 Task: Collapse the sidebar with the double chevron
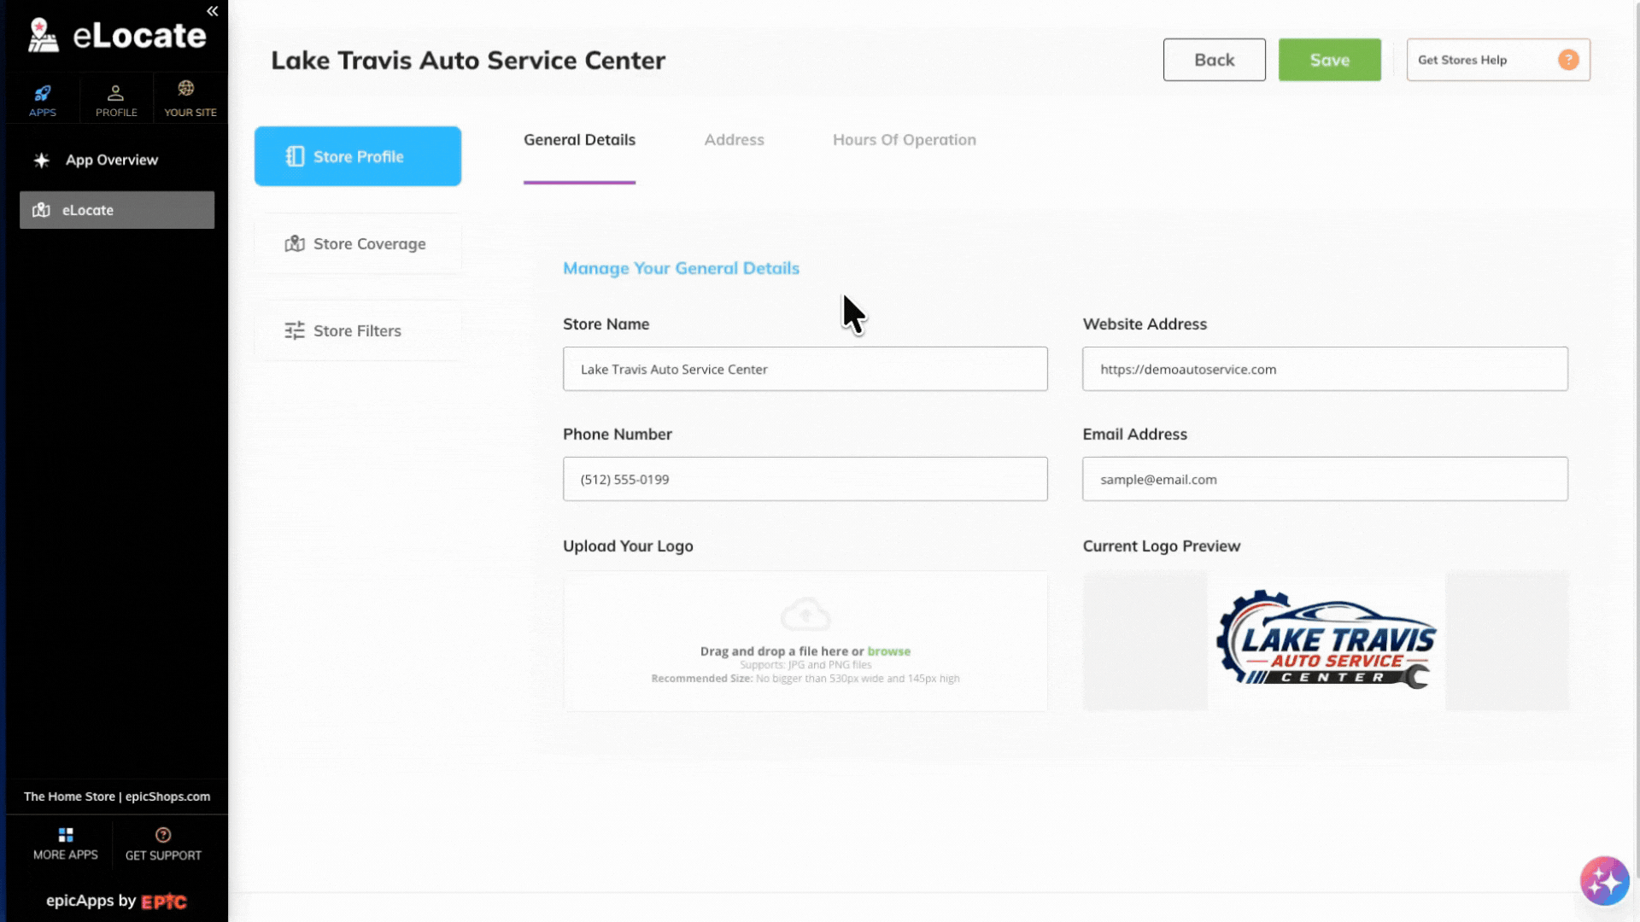pos(213,11)
